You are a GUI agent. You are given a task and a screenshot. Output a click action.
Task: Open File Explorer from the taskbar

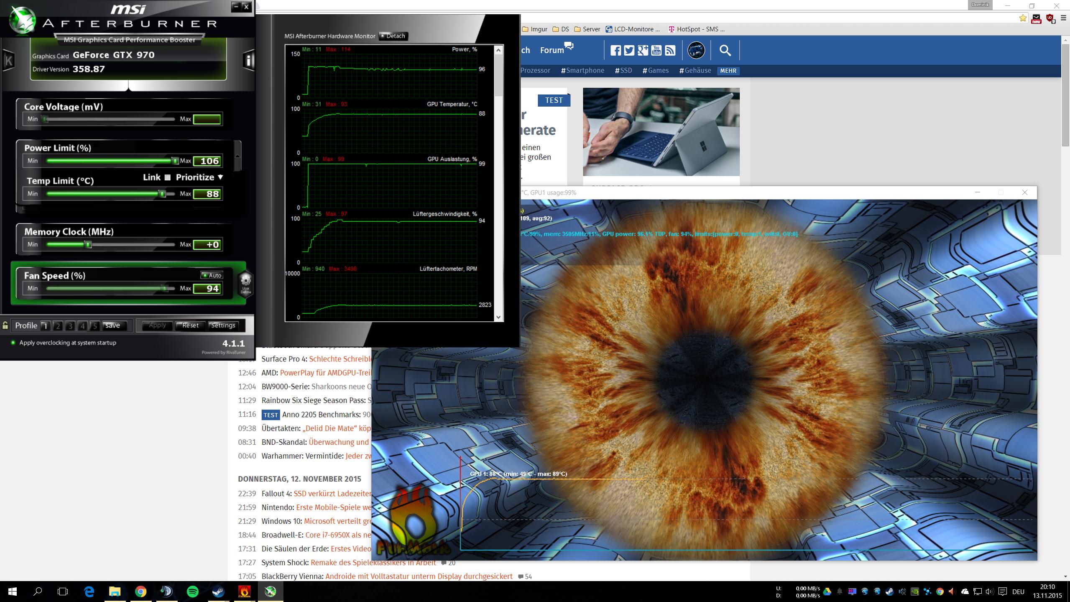115,592
